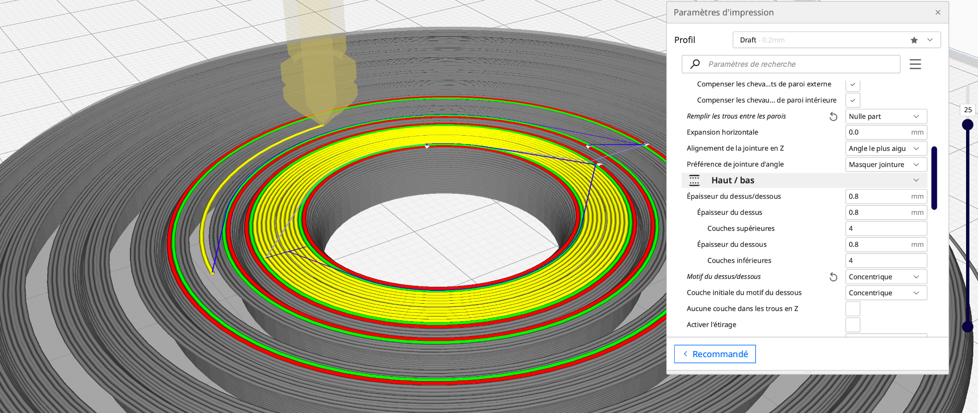The height and width of the screenshot is (413, 978).
Task: Open 'Alignement de la jointure en Z' dropdown
Action: tap(886, 148)
